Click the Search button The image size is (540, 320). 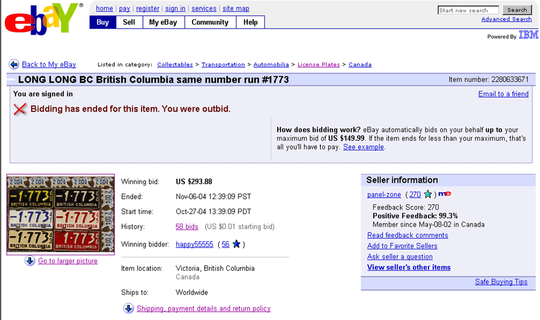point(517,10)
